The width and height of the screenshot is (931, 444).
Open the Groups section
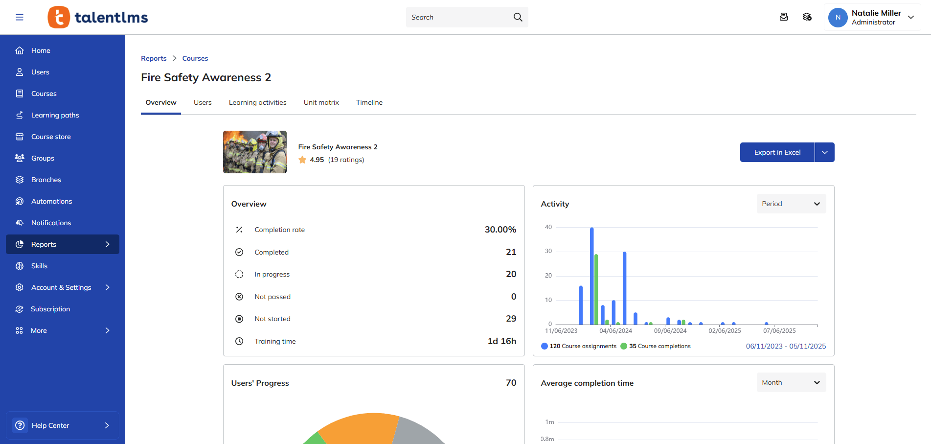[43, 158]
